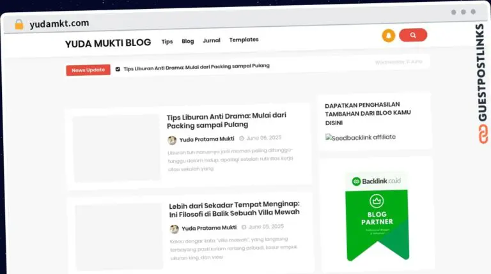Open the Tips menu item
This screenshot has width=491, height=274.
[168, 42]
